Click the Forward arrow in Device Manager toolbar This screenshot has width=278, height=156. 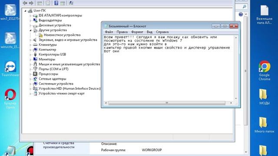[31, 3]
